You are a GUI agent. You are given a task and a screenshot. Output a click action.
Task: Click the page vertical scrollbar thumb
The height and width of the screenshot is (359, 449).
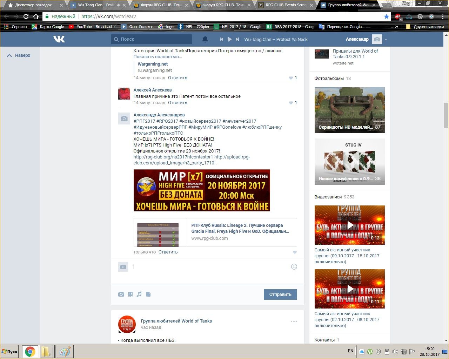(x=446, y=115)
